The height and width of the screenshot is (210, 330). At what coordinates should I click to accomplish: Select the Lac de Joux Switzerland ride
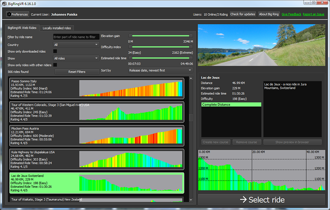[x=97, y=183]
